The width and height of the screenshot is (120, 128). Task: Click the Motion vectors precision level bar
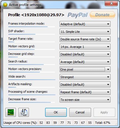point(31,72)
